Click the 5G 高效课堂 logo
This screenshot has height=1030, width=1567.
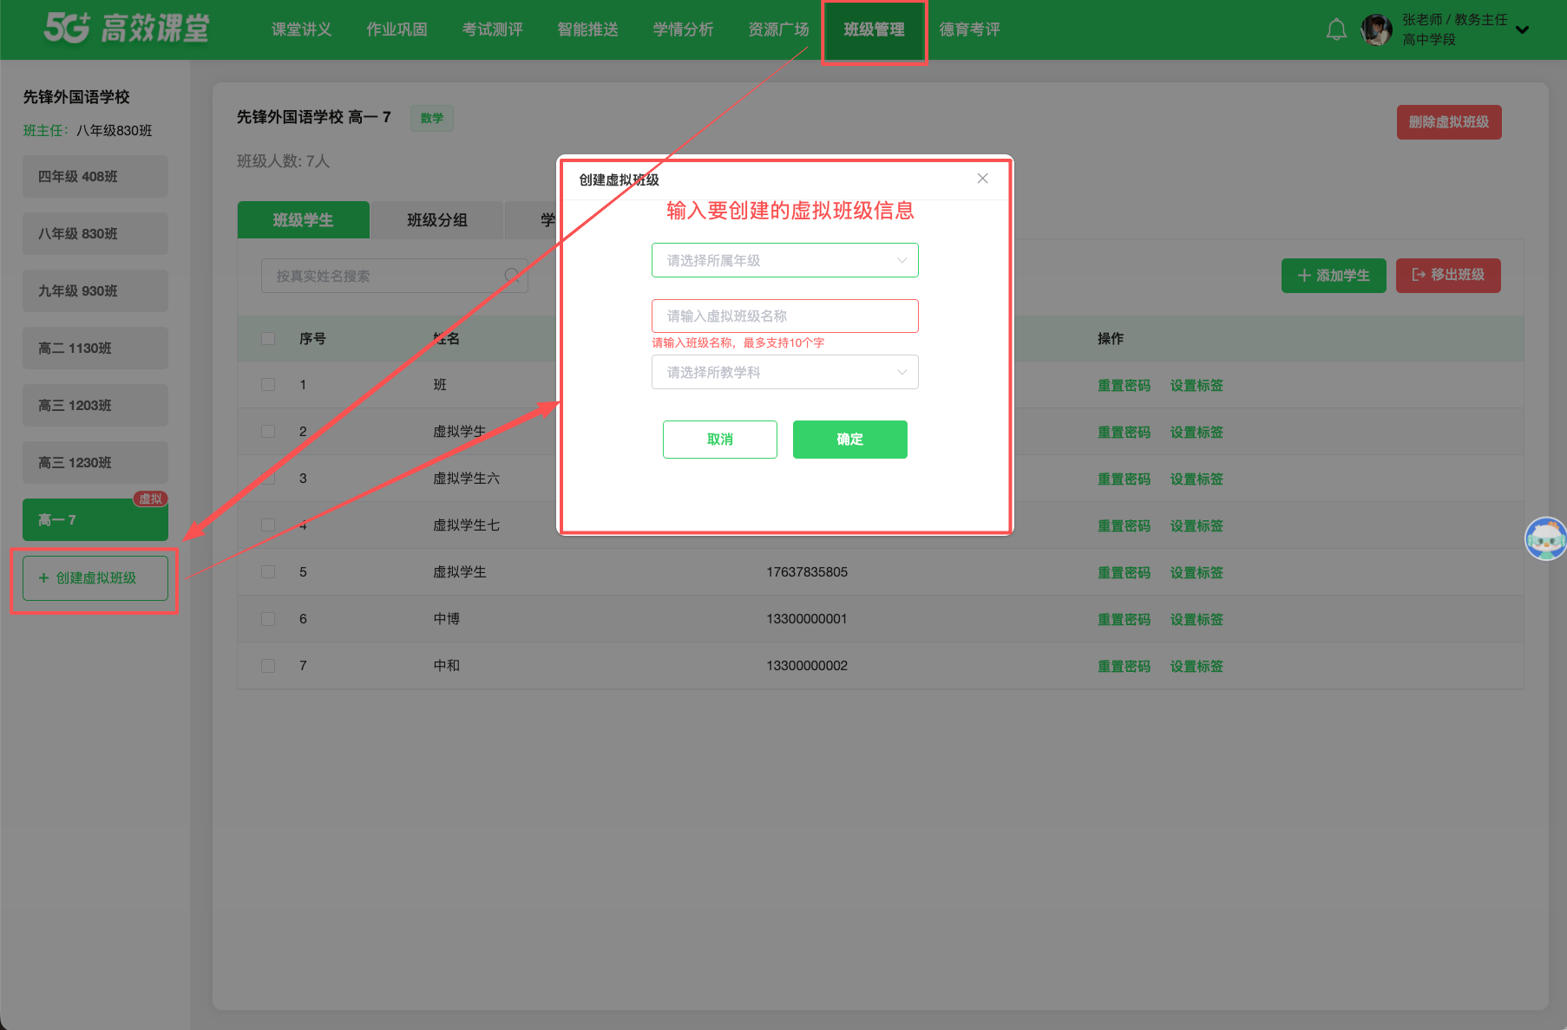pyautogui.click(x=127, y=29)
